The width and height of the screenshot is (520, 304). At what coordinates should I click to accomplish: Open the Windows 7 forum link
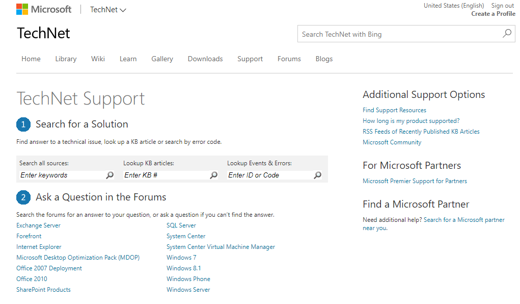click(x=181, y=257)
